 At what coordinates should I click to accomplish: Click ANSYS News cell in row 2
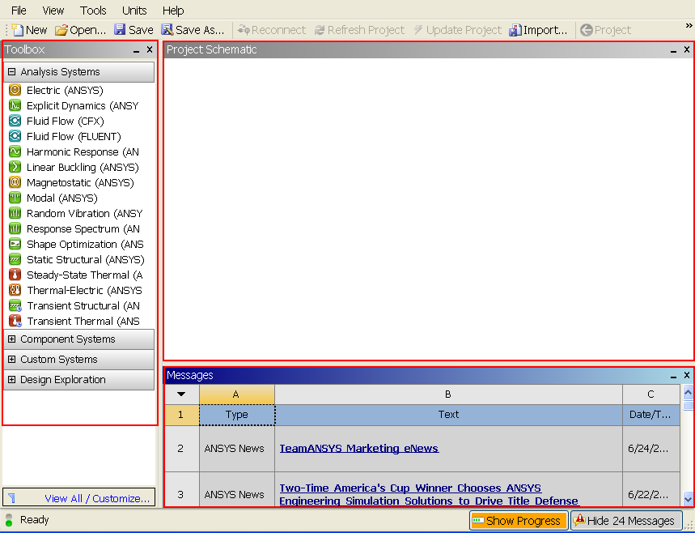tap(237, 448)
